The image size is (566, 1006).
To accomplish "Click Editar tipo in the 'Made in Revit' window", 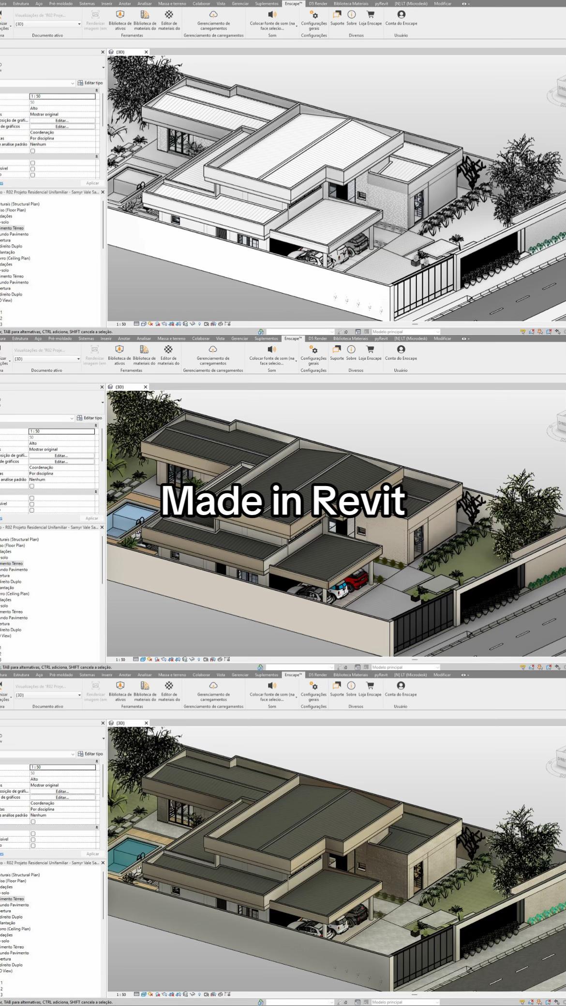I will (x=90, y=418).
